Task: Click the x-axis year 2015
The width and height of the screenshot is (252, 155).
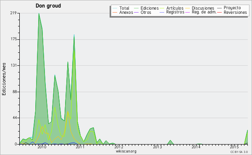Action: point(234,147)
